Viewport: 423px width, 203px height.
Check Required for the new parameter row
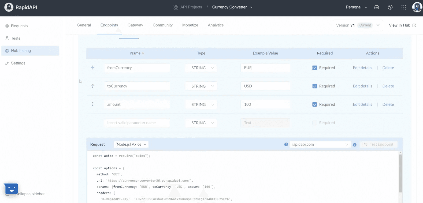click(315, 123)
